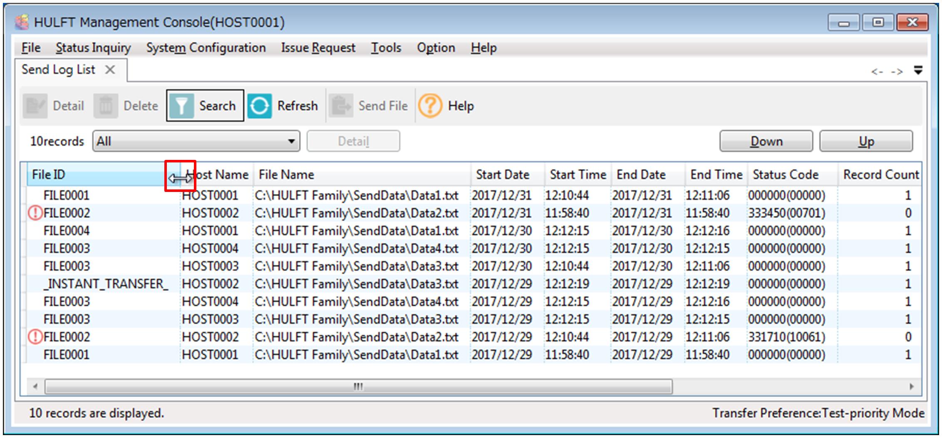Sort by Start Time column header
942x438 pixels.
[578, 174]
